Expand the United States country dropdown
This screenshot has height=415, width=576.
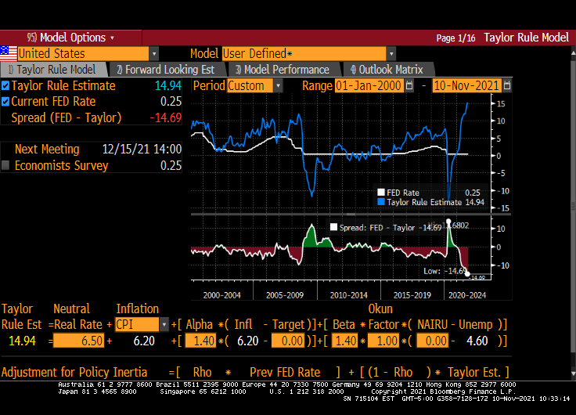[153, 53]
